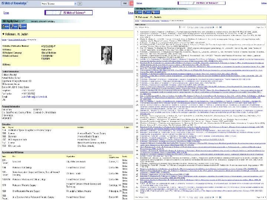
Task: Open Home breadcrumb link on left page
Action: (x=4, y=40)
